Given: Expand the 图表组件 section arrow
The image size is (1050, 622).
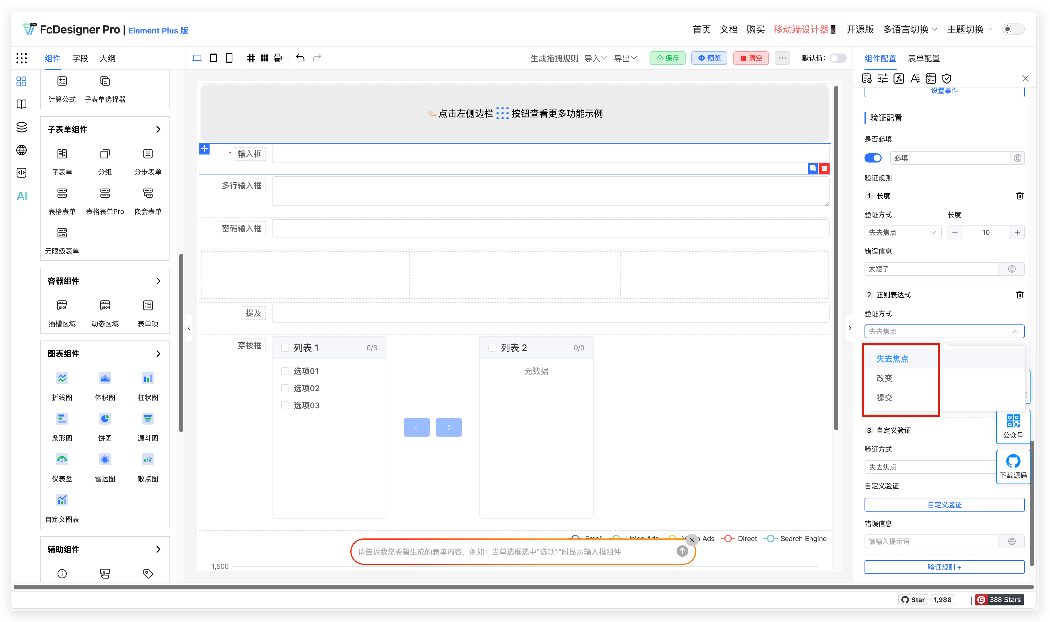Looking at the screenshot, I should [158, 354].
